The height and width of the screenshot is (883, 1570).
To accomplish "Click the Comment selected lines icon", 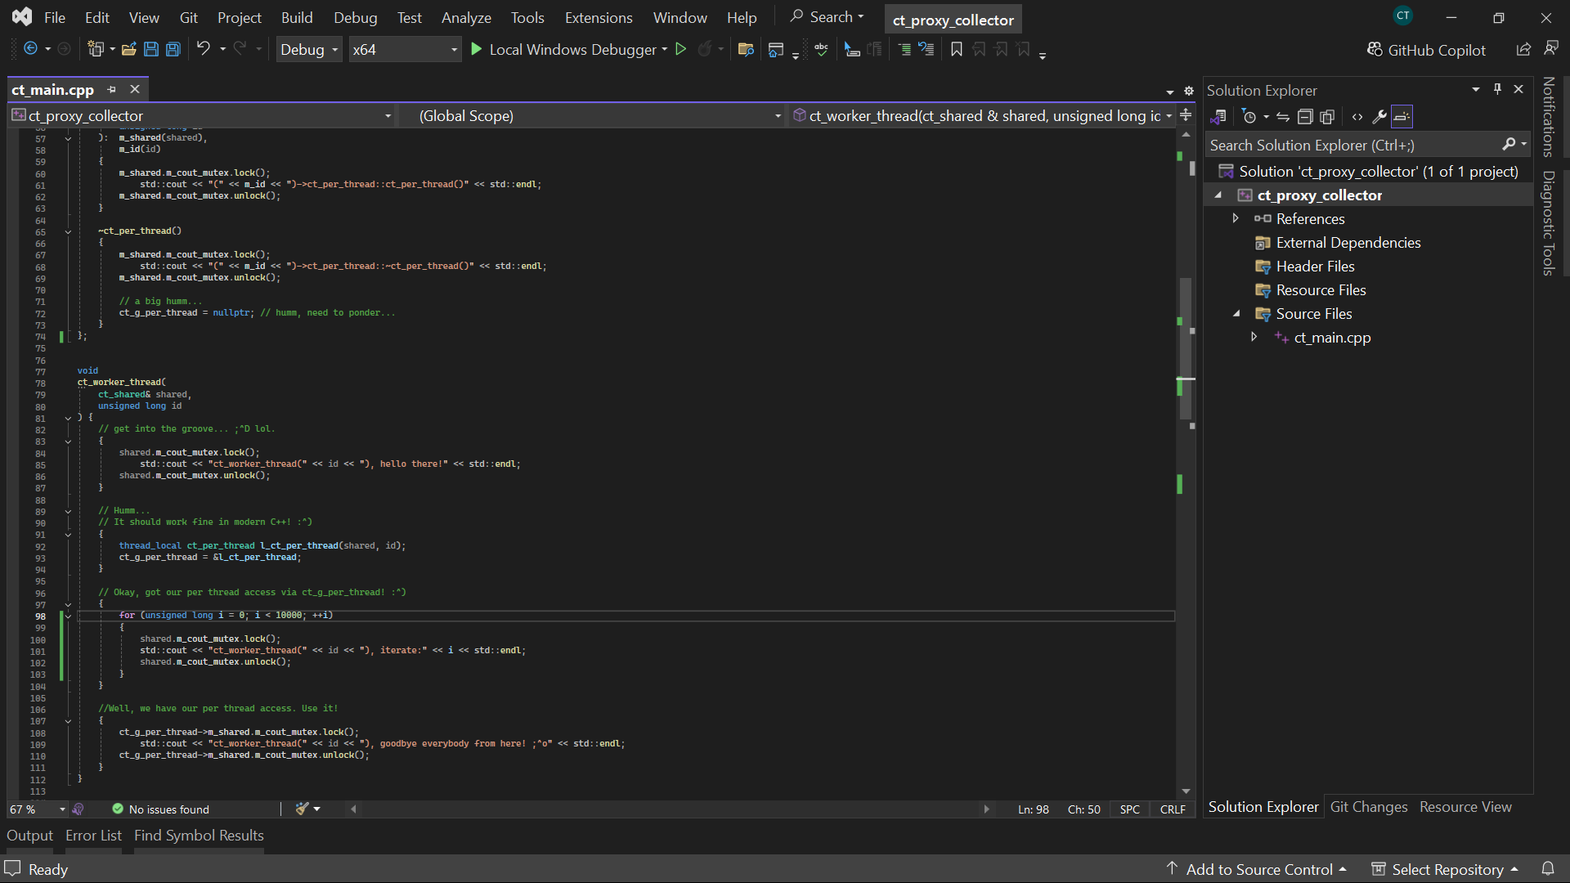I will tap(852, 49).
